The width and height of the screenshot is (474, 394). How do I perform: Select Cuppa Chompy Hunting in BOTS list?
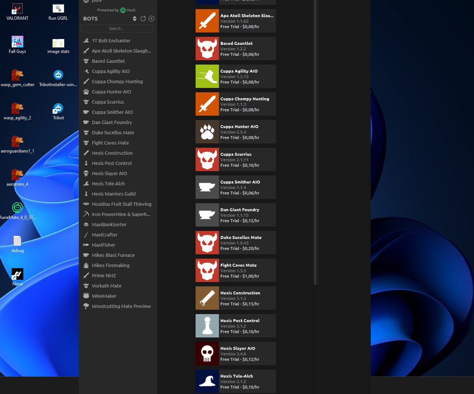[118, 81]
